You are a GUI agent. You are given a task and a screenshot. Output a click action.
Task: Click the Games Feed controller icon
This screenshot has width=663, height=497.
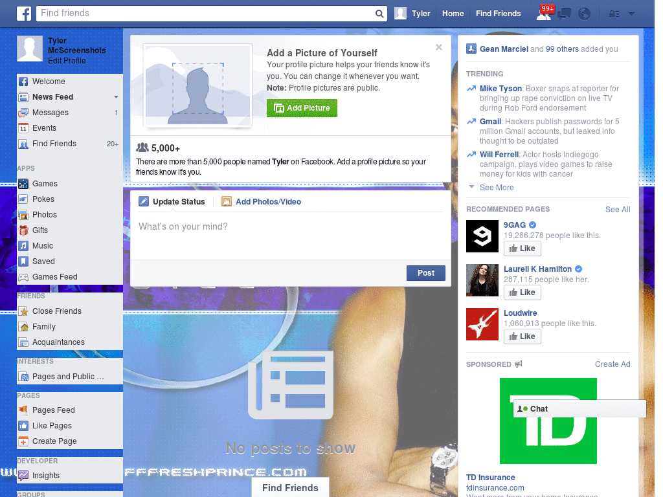click(x=23, y=277)
